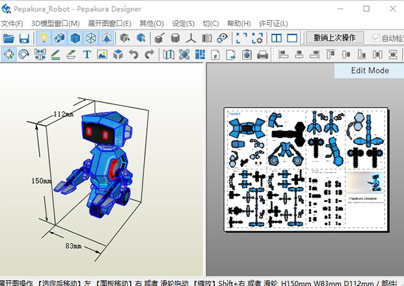Image resolution: width=404 pixels, height=286 pixels.
Task: Select the text T tool
Action: coord(87,55)
